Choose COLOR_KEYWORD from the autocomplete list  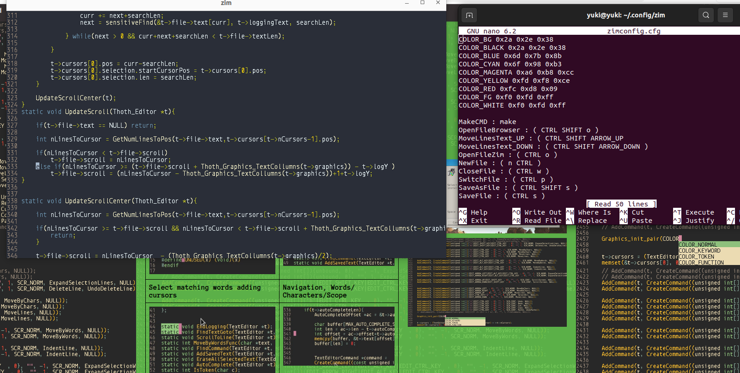(x=709, y=251)
